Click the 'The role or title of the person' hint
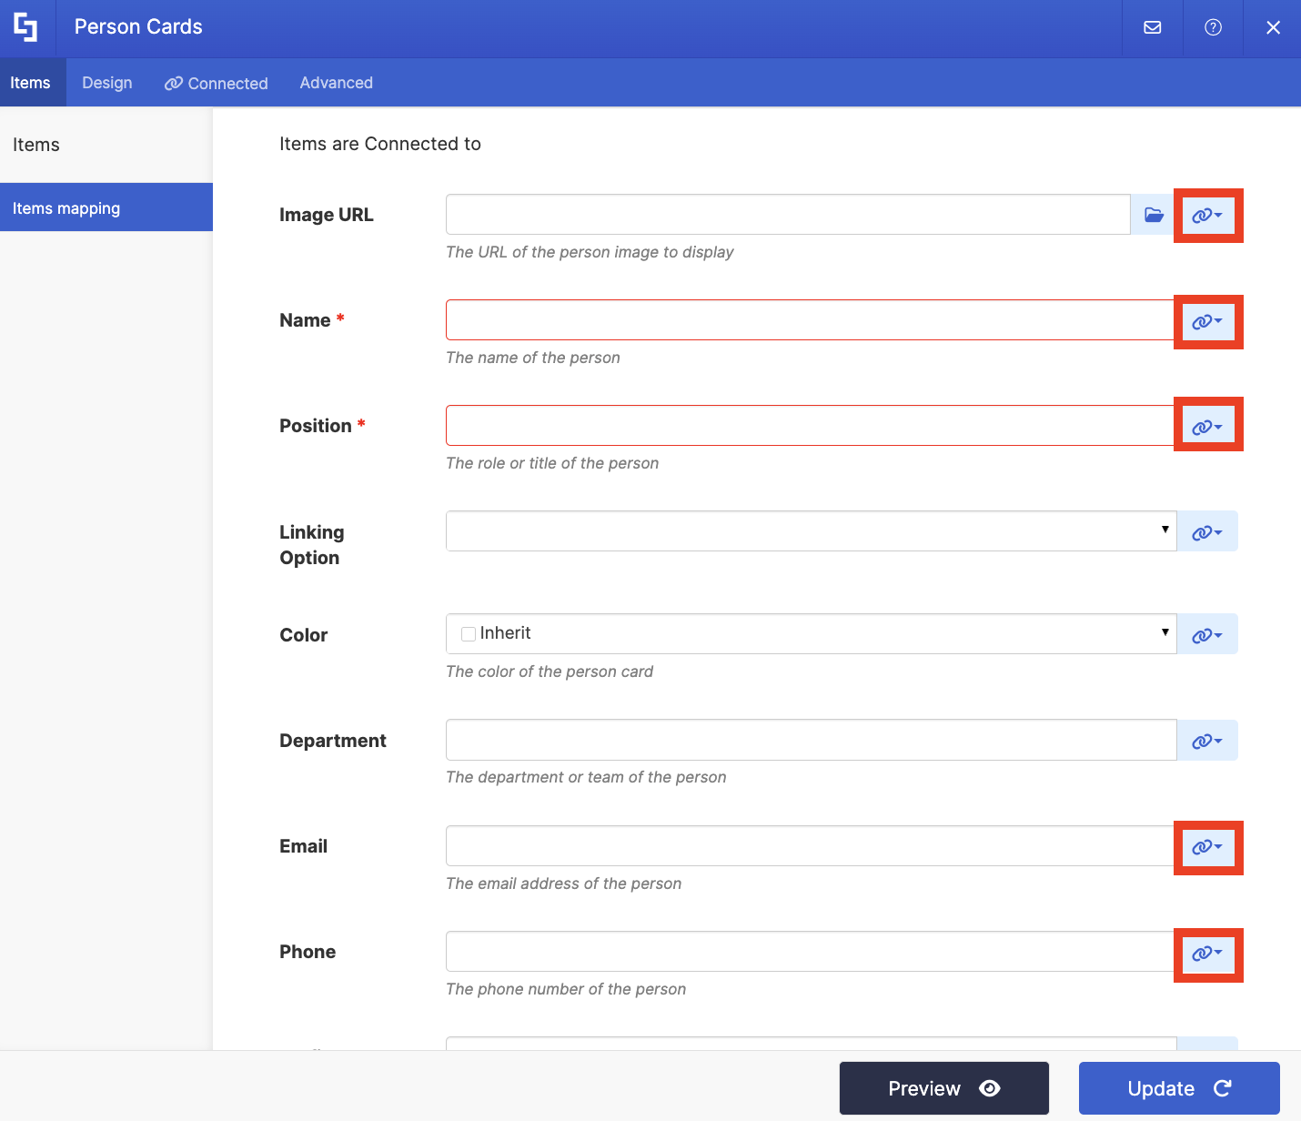Image resolution: width=1301 pixels, height=1121 pixels. 552,463
